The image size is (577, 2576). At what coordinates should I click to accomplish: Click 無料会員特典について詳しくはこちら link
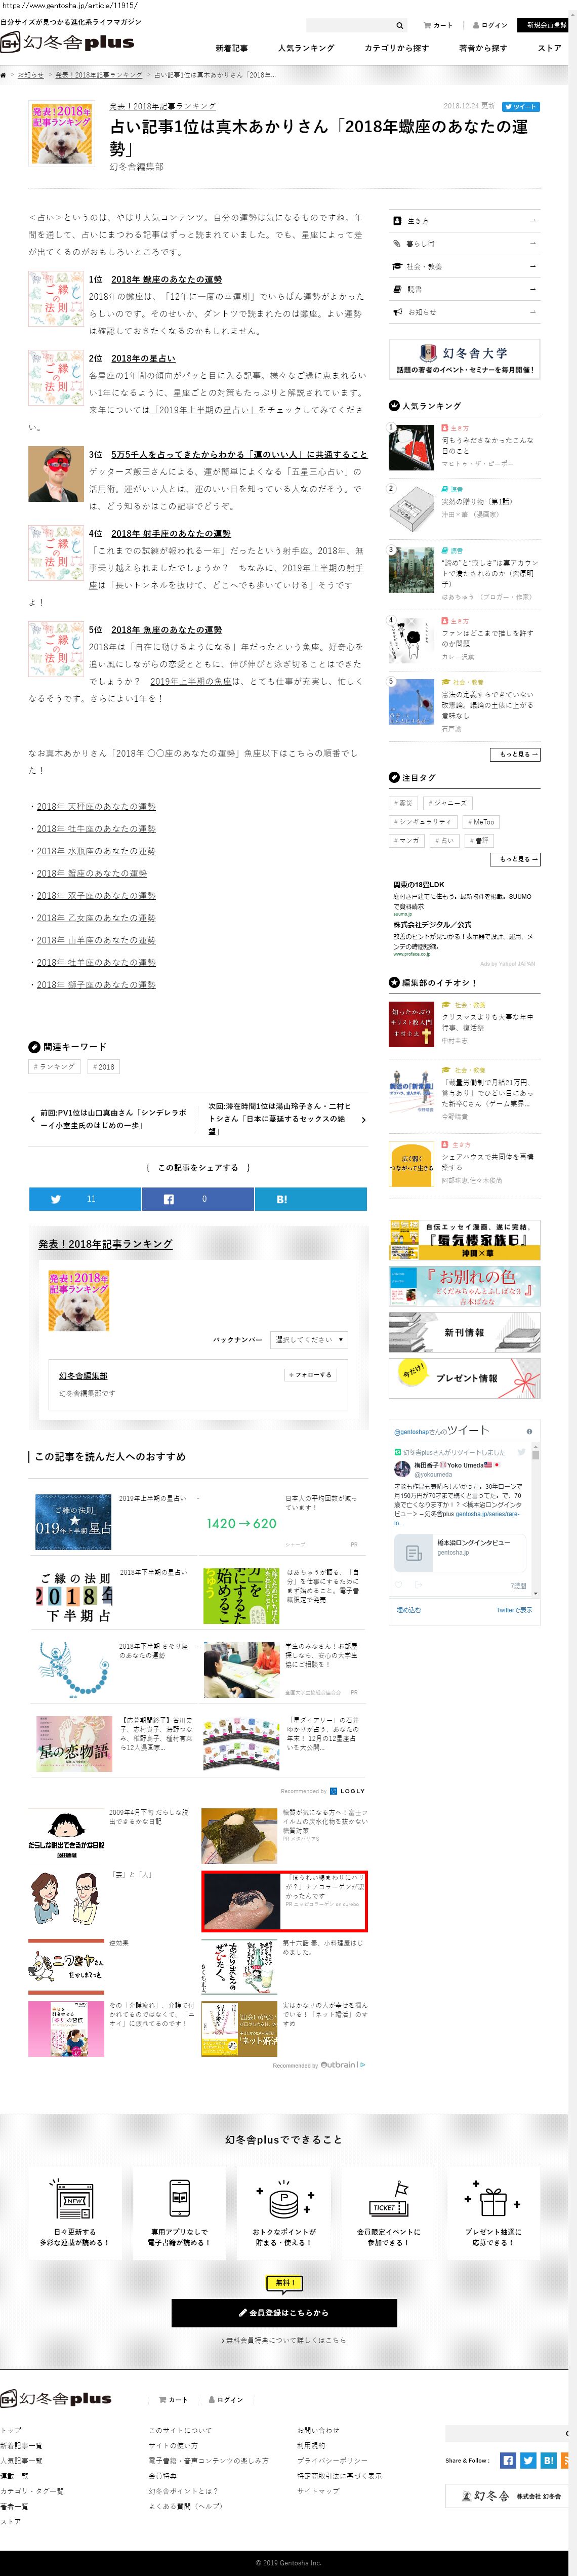(x=284, y=2341)
